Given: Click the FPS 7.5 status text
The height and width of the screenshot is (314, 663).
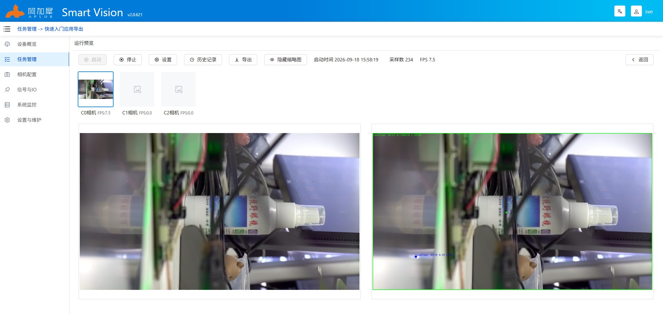Looking at the screenshot, I should coord(427,60).
